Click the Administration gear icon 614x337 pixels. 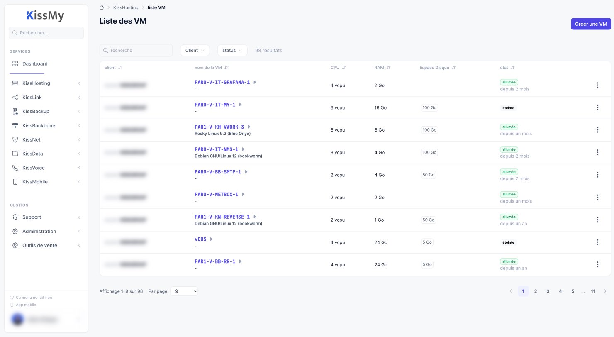click(x=15, y=232)
